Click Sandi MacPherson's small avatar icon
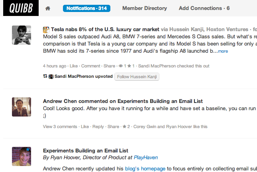257x172 pixels. [x=51, y=77]
